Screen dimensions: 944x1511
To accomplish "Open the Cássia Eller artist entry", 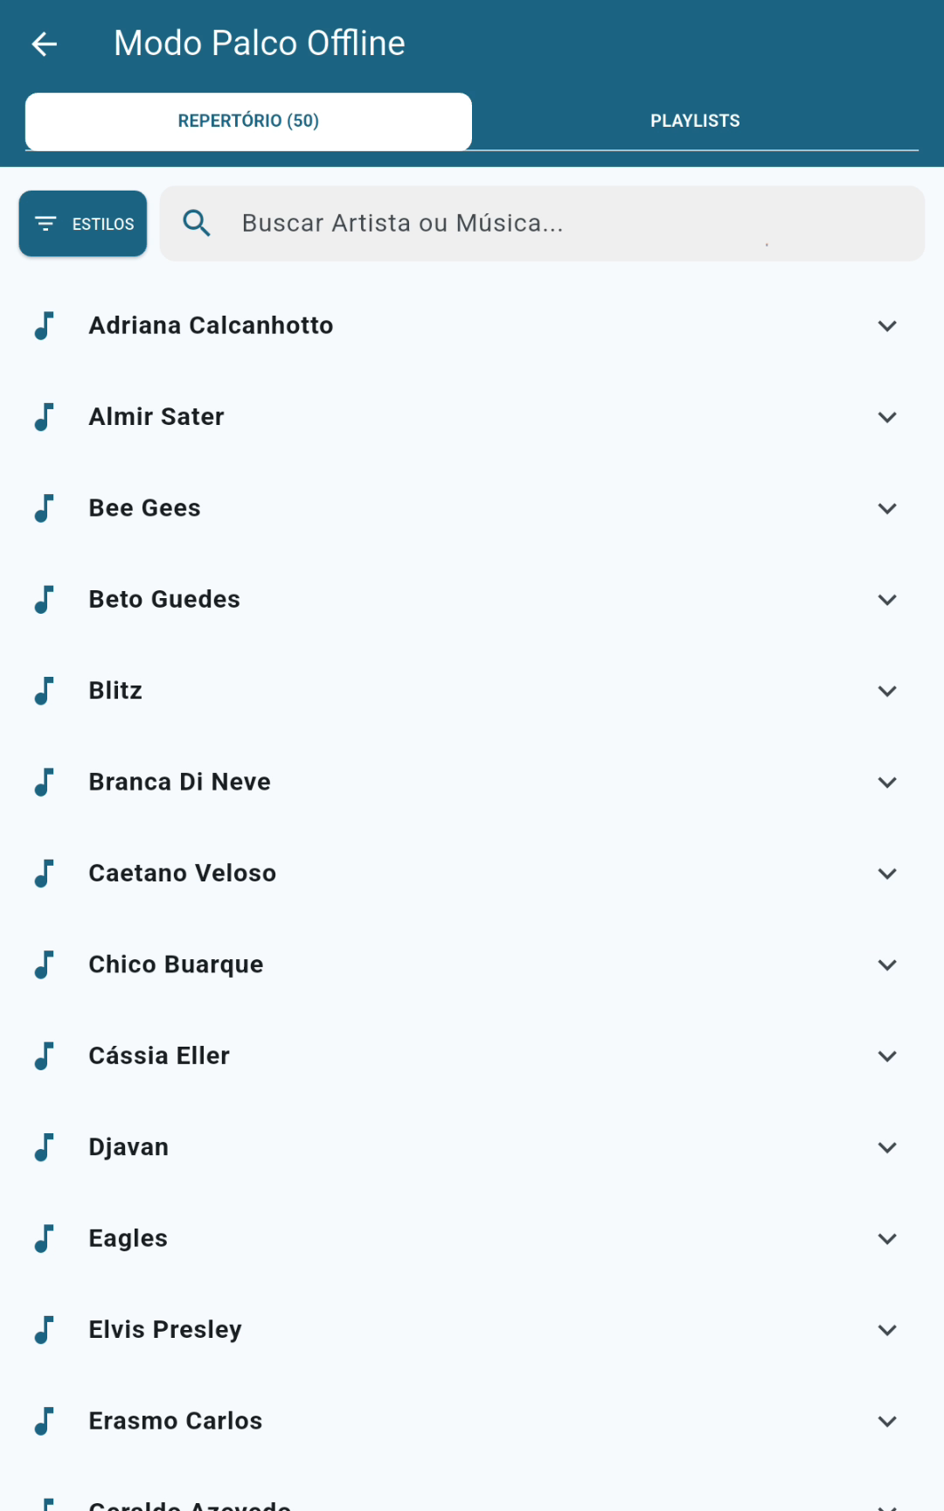I will (159, 1056).
